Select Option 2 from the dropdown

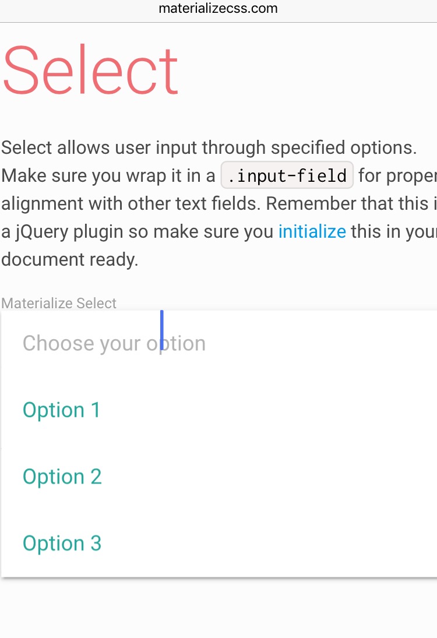[62, 476]
